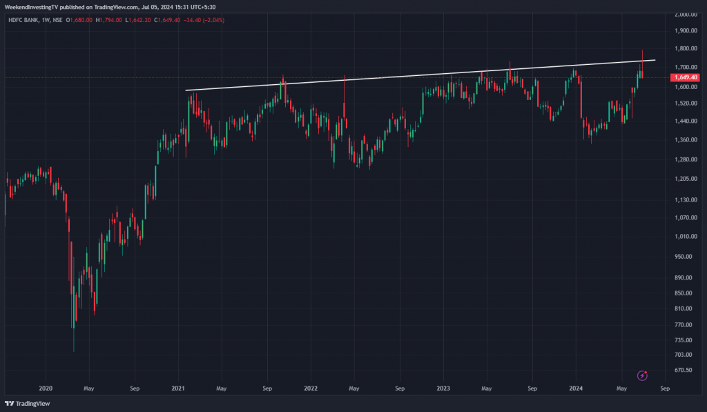Click the TradingView logo at chart bottom
This screenshot has width=707, height=412.
[28, 404]
